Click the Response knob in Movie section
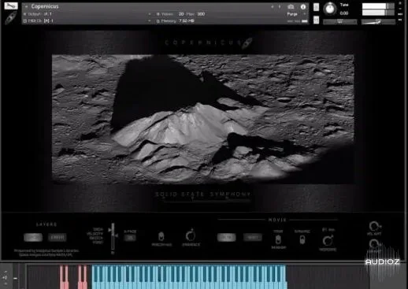Viewport: 408px width, 289px height. coord(328,240)
